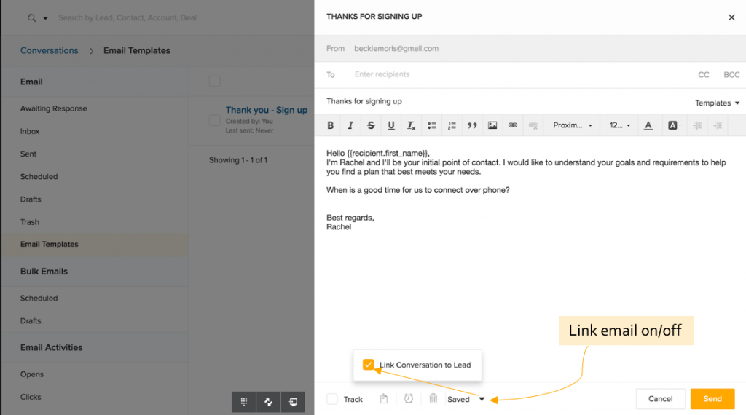Expand the search filter dropdown arrow
This screenshot has width=746, height=415.
point(45,18)
